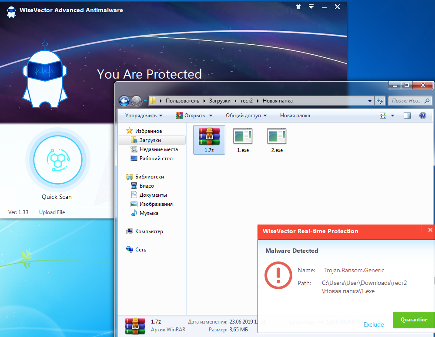Click the Explorer refresh button

[379, 101]
